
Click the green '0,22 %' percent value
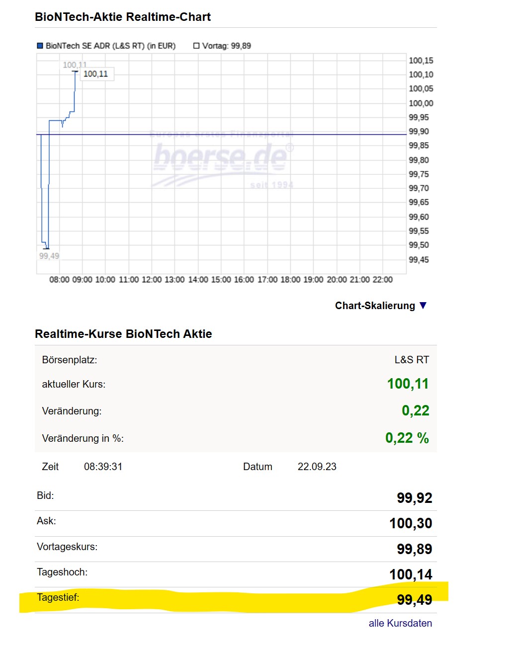[407, 438]
